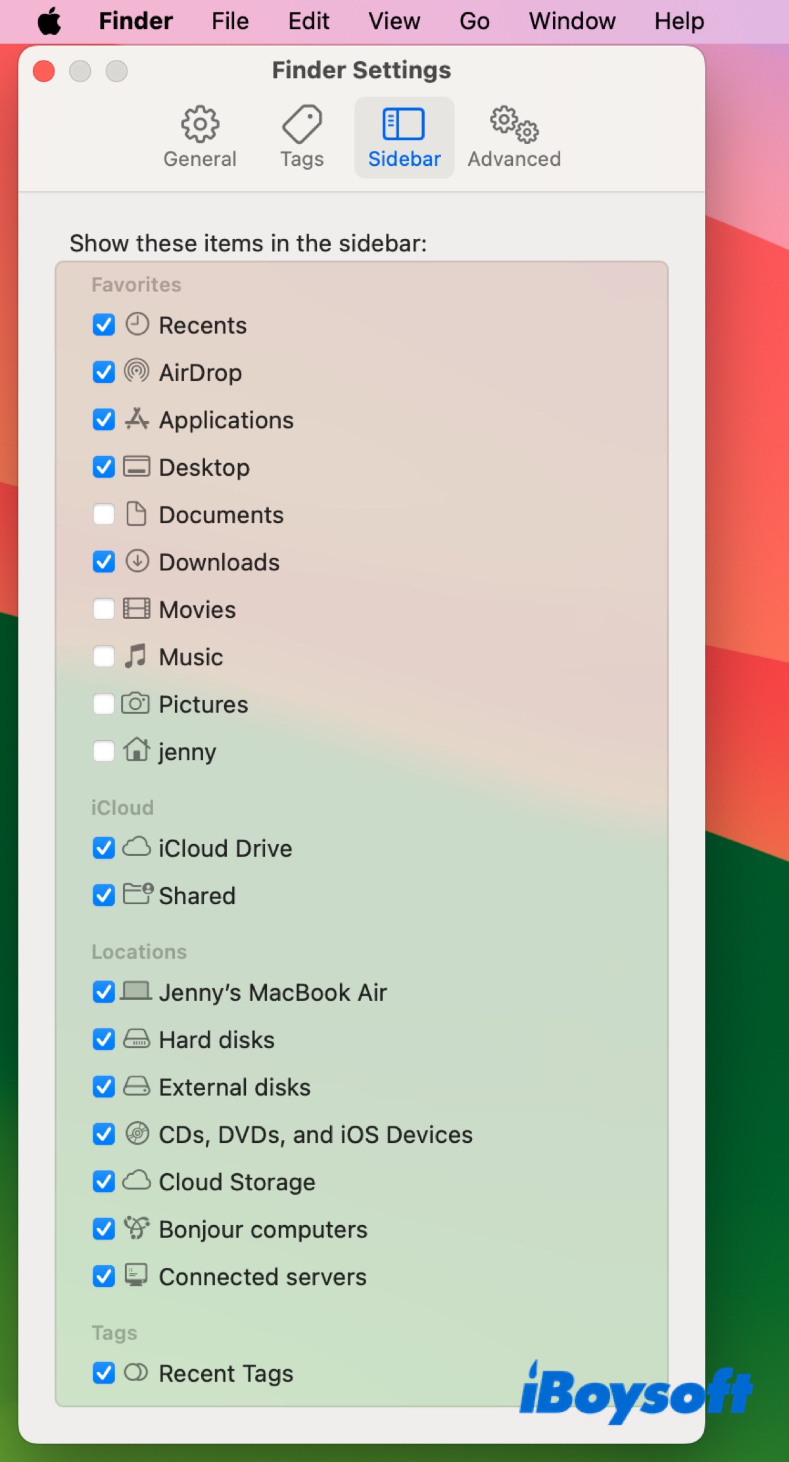Click the MacBook Air laptop icon

pyautogui.click(x=136, y=991)
